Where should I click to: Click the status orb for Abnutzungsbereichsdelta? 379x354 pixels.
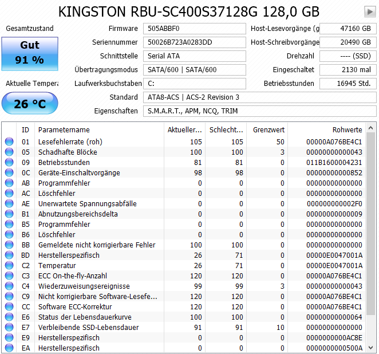coord(9,214)
